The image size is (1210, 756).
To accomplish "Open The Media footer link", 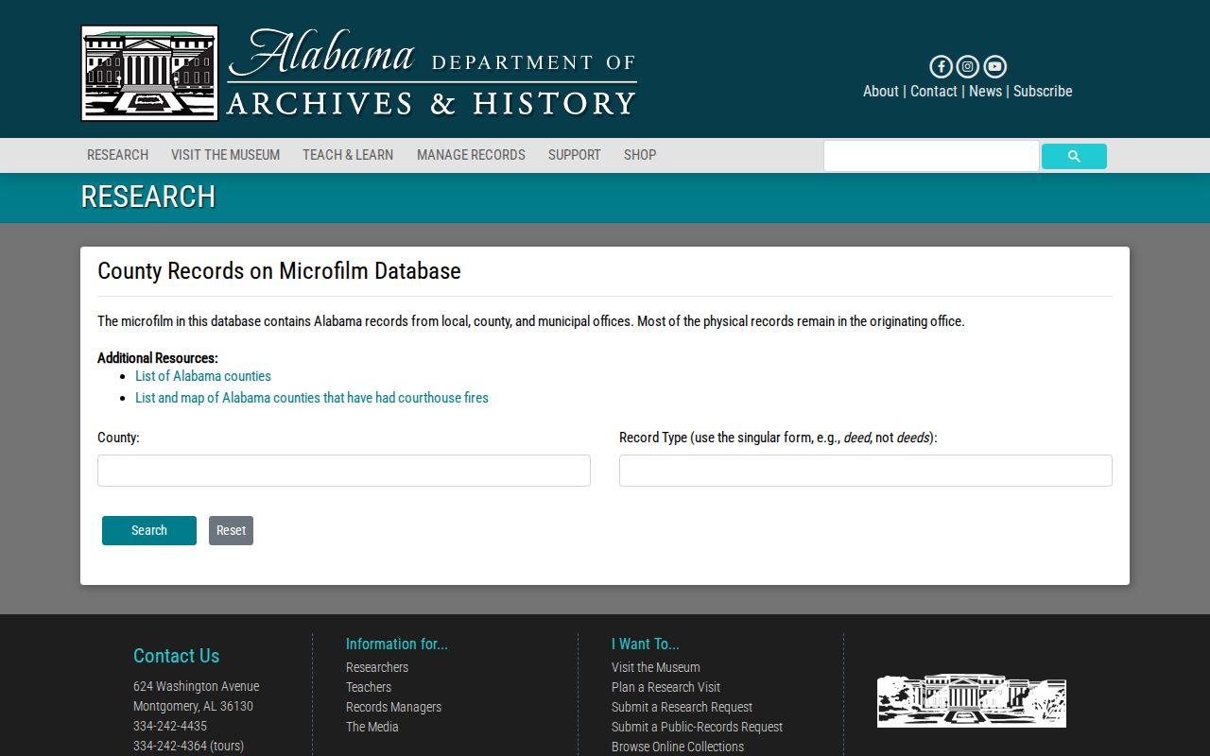I will (x=372, y=727).
